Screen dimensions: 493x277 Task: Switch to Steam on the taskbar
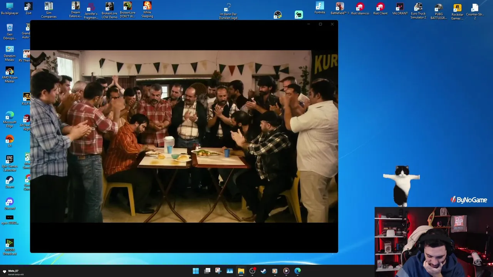(263, 271)
